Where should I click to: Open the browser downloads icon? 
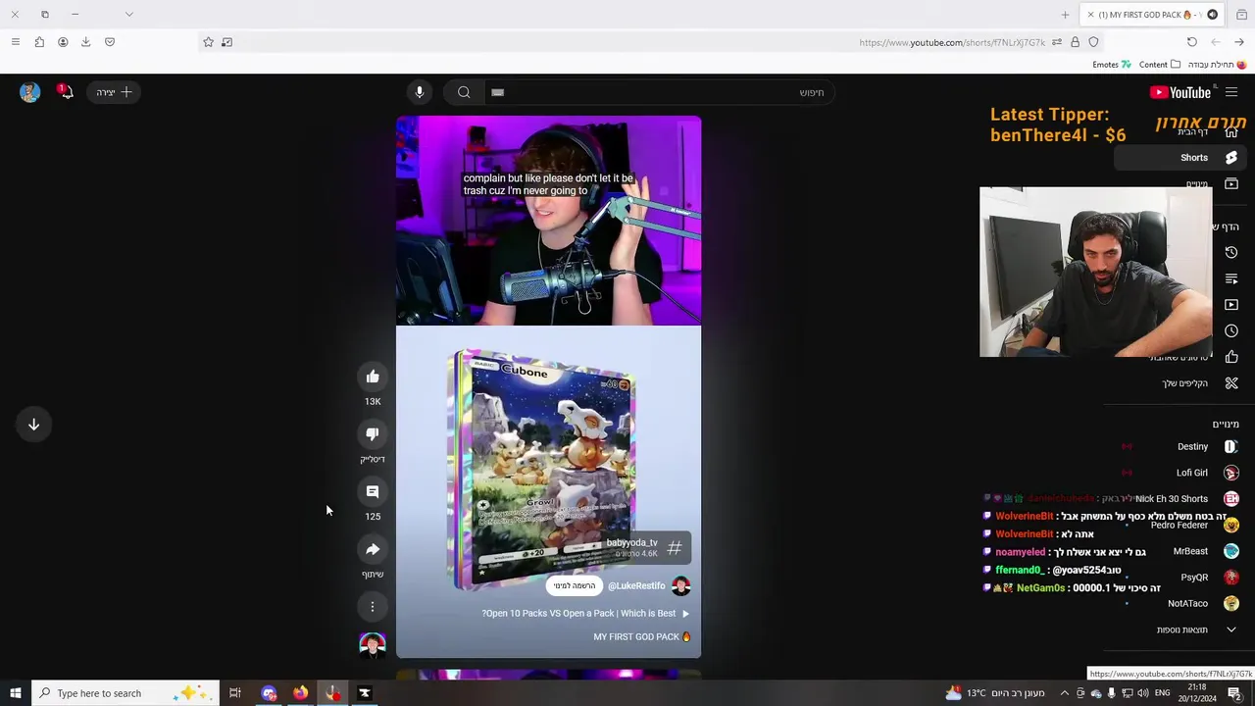click(85, 42)
